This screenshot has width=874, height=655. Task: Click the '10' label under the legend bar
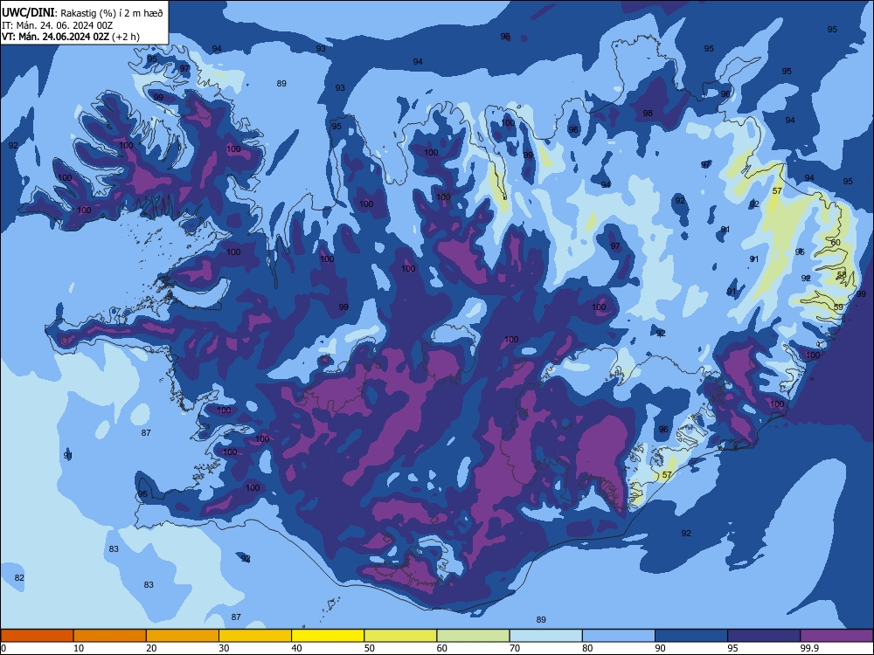tap(79, 648)
